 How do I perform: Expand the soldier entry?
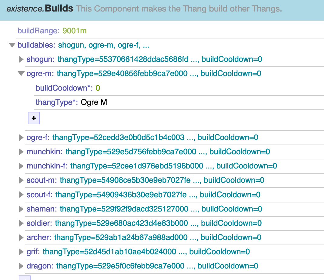(21, 223)
